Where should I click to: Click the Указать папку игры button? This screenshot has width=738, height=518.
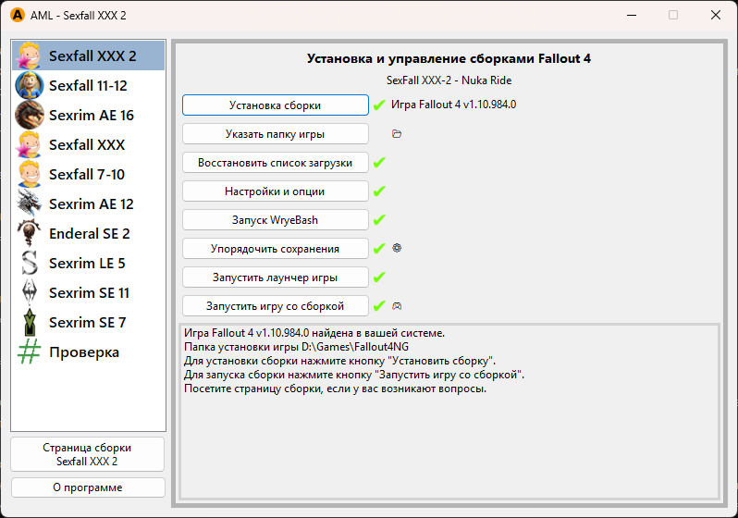point(275,134)
